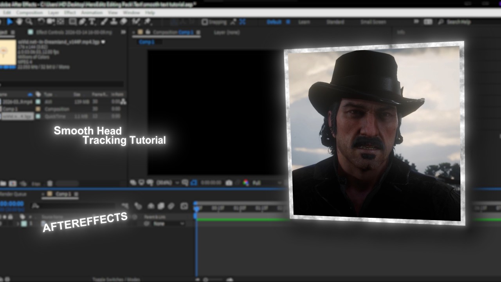The height and width of the screenshot is (282, 501).
Task: Click the layer 1 label color swatch
Action: pyautogui.click(x=23, y=224)
